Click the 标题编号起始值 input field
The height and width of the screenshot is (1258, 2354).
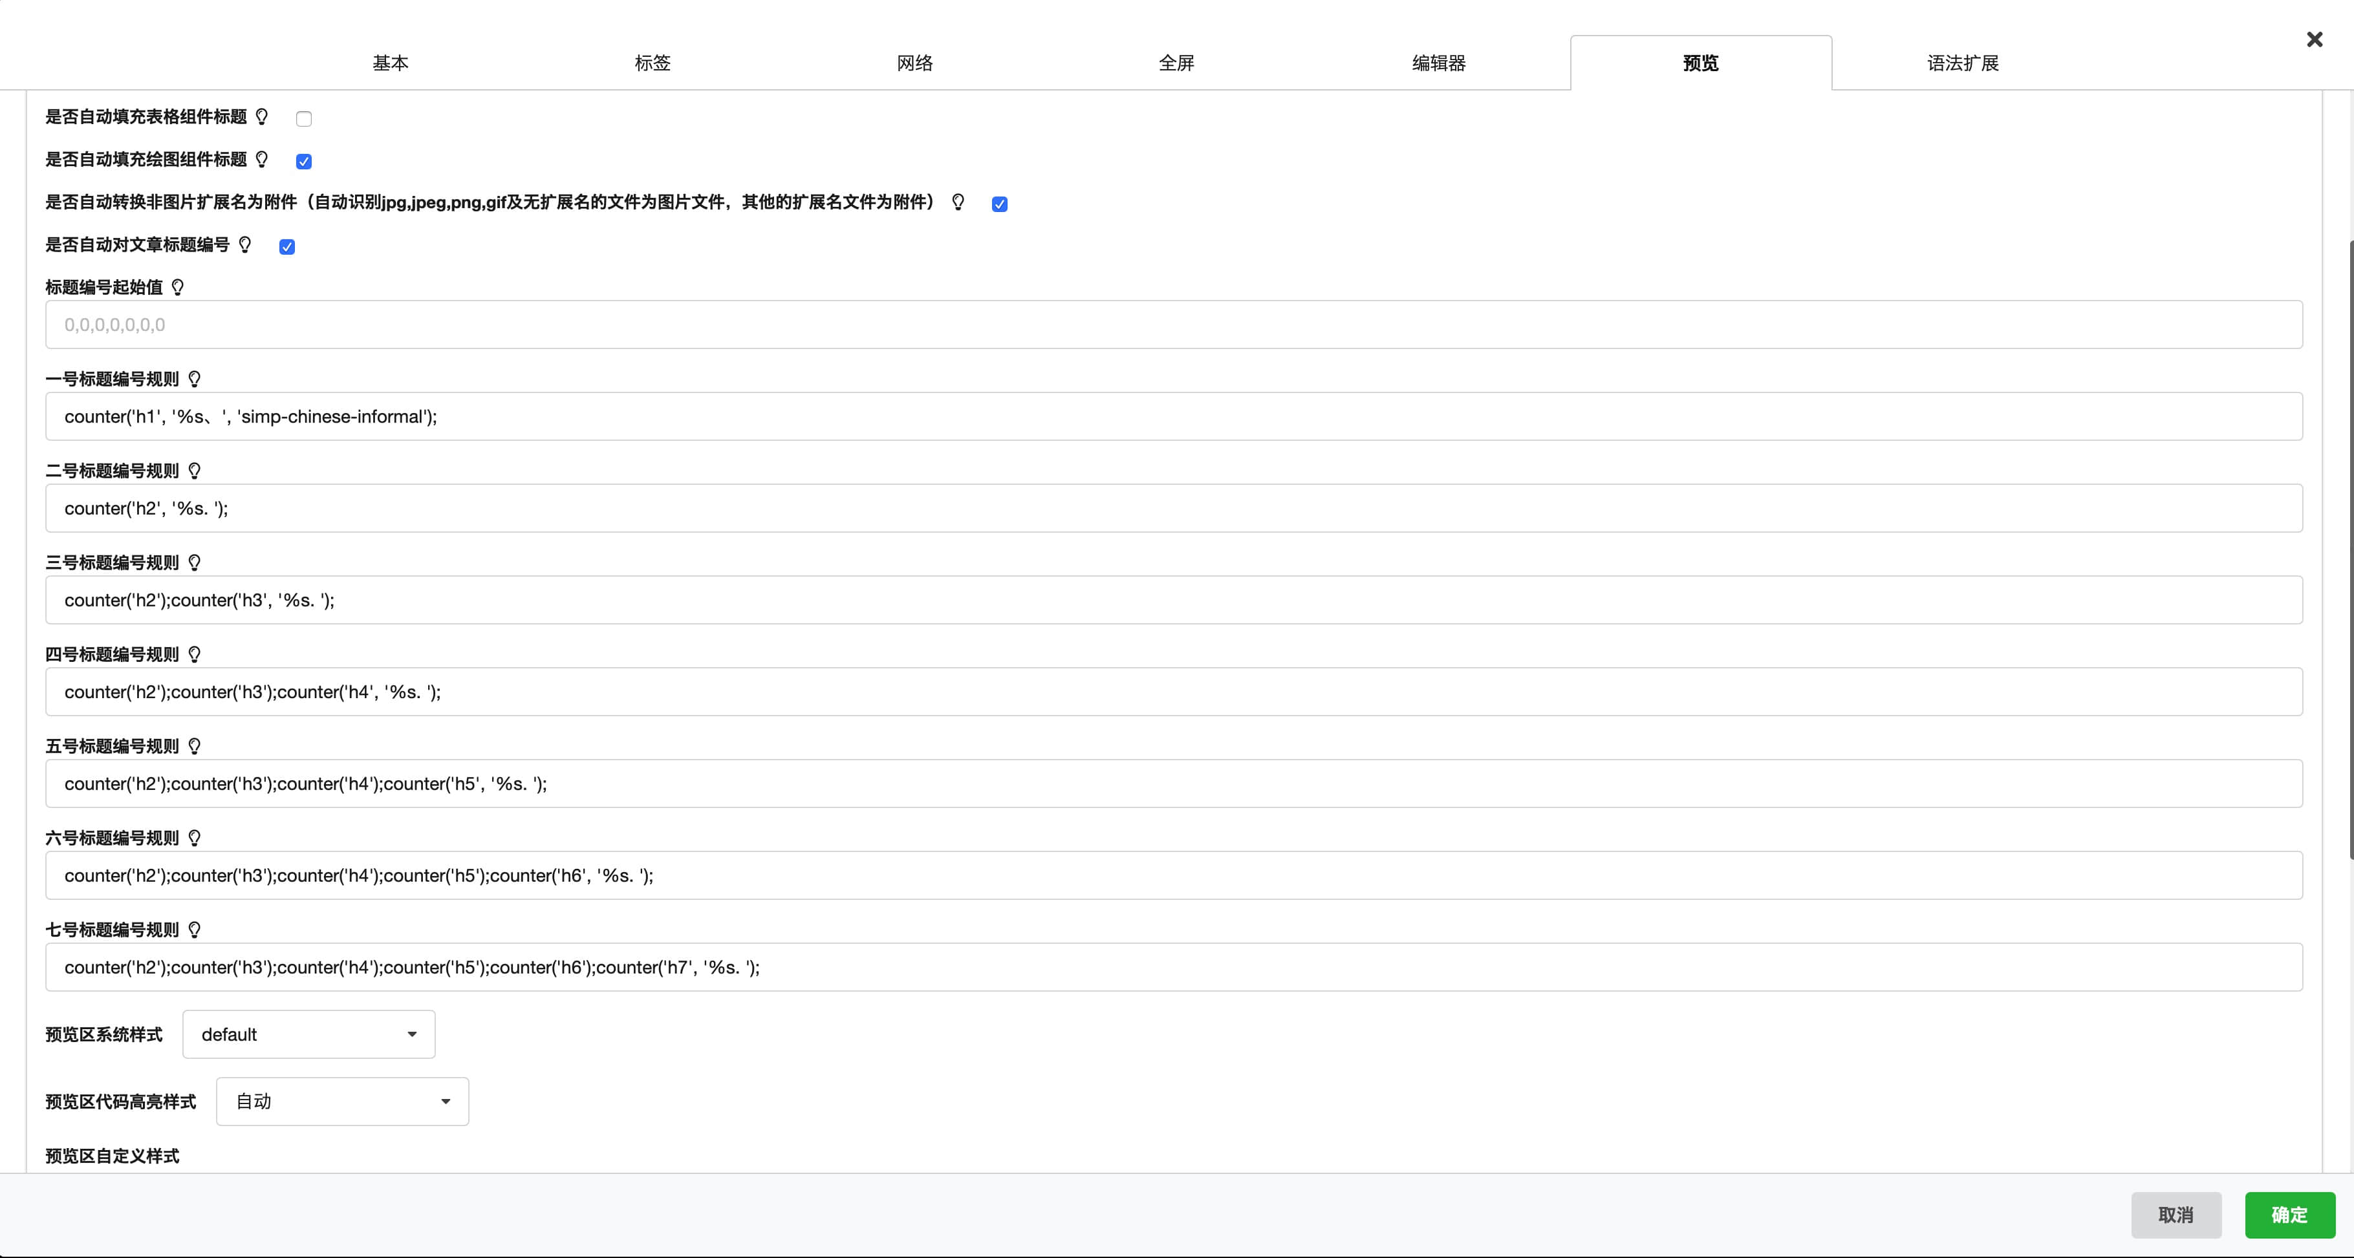(x=1173, y=325)
